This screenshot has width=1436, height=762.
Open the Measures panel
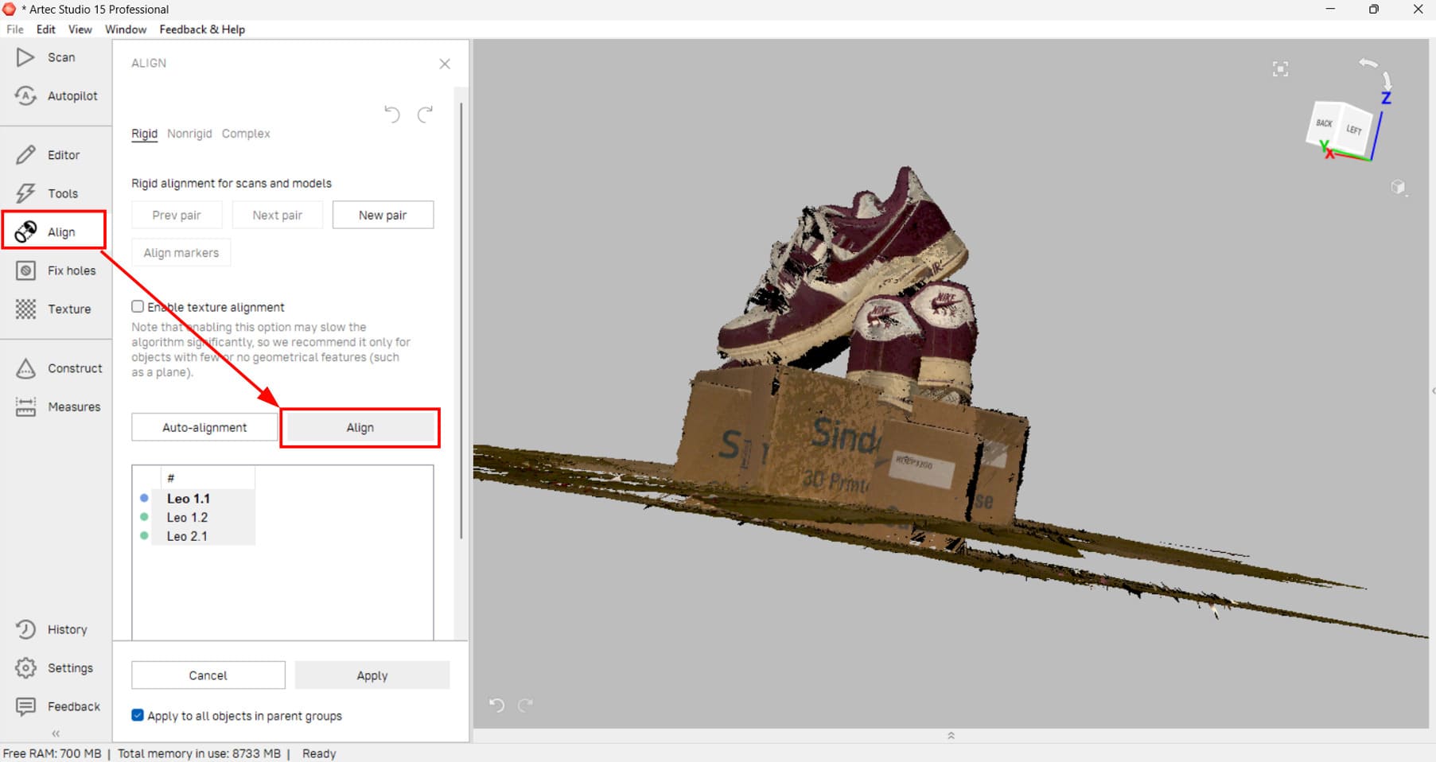coord(58,406)
